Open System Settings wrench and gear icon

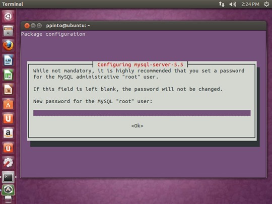8,163
